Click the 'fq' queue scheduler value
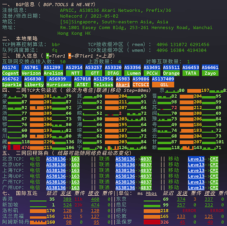The height and width of the screenshot is (226, 227). coord(54,50)
